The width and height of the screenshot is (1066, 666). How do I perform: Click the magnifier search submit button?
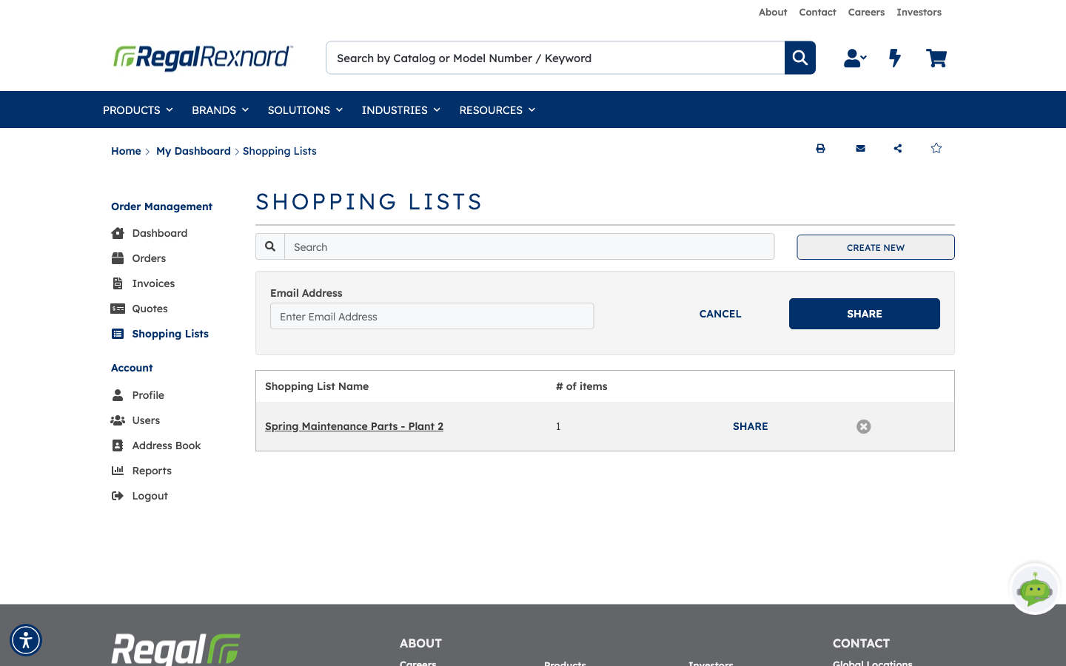(800, 58)
